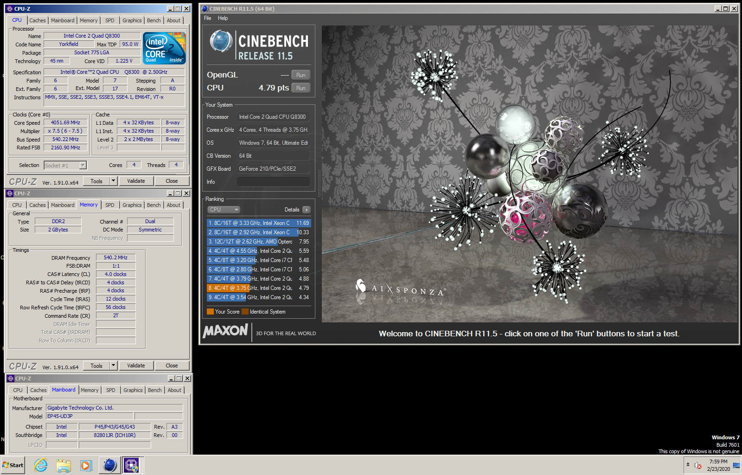Viewport: 742px width, 475px height.
Task: Open Internet Explorer from the taskbar
Action: 41,465
